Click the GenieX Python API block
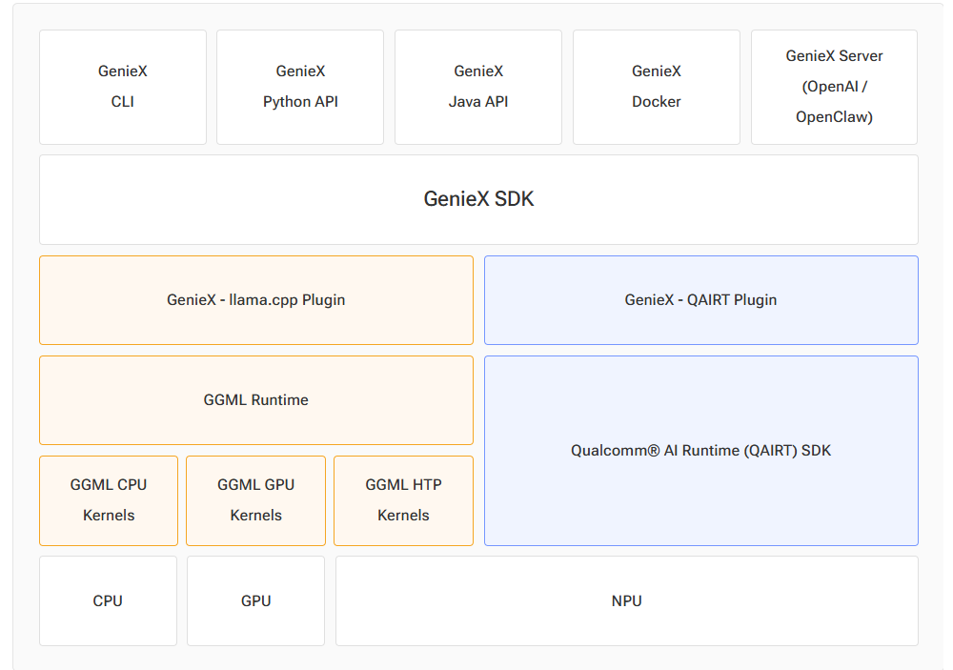The width and height of the screenshot is (953, 670). coord(300,87)
